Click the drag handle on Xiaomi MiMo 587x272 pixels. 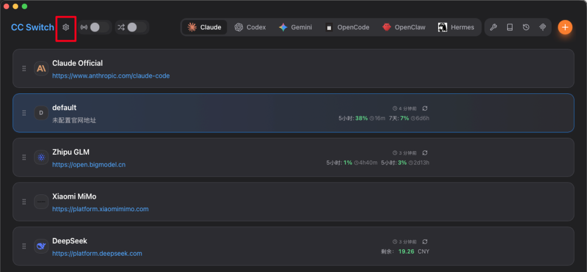(x=24, y=202)
